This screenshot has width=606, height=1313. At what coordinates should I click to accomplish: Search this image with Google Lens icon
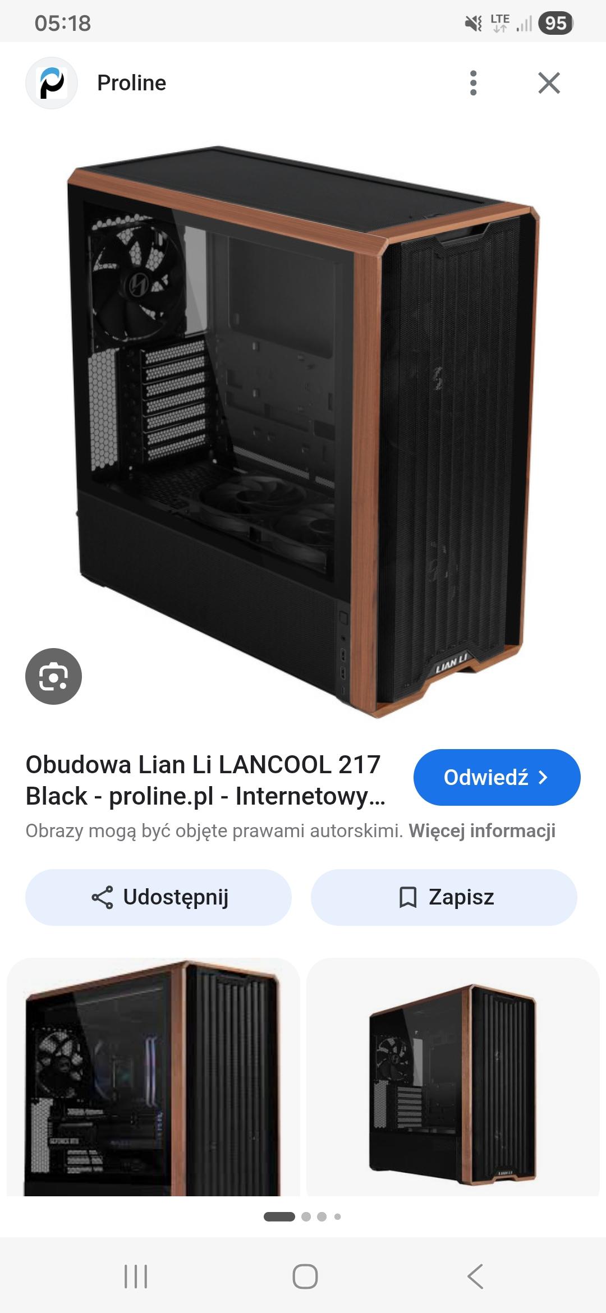(x=53, y=676)
